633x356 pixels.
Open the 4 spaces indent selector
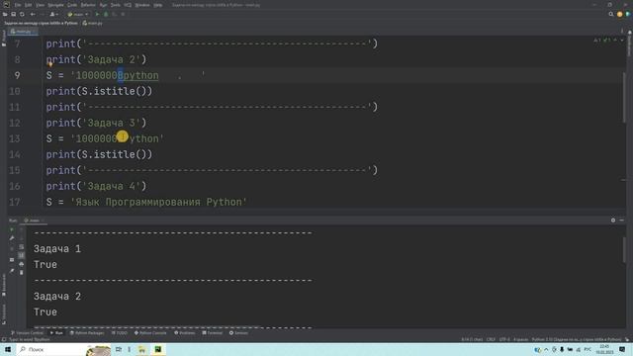point(520,339)
